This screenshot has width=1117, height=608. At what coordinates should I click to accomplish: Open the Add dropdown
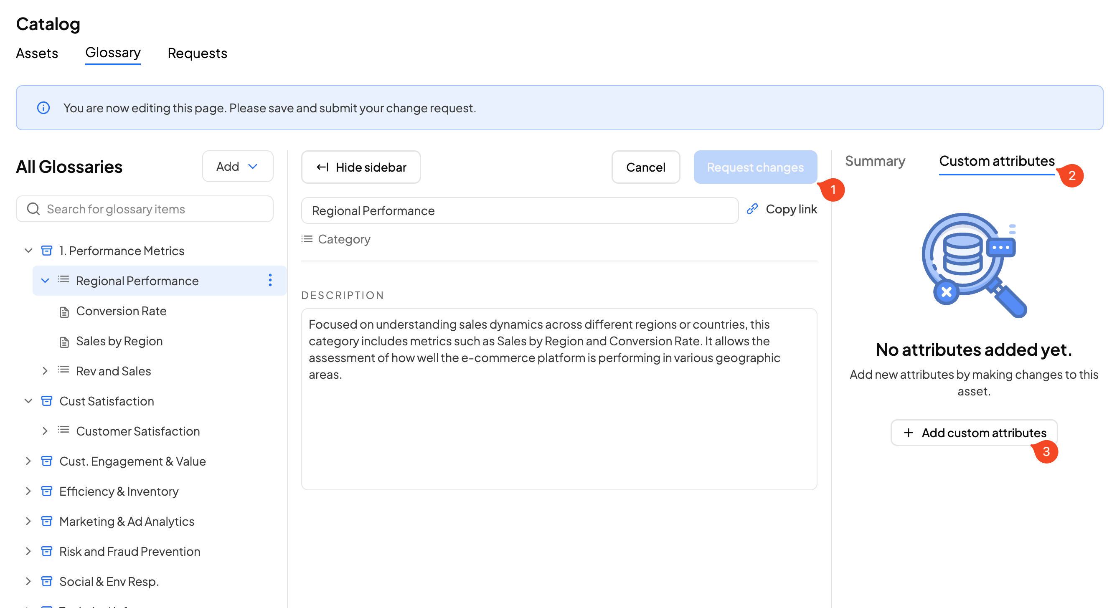[x=237, y=167]
